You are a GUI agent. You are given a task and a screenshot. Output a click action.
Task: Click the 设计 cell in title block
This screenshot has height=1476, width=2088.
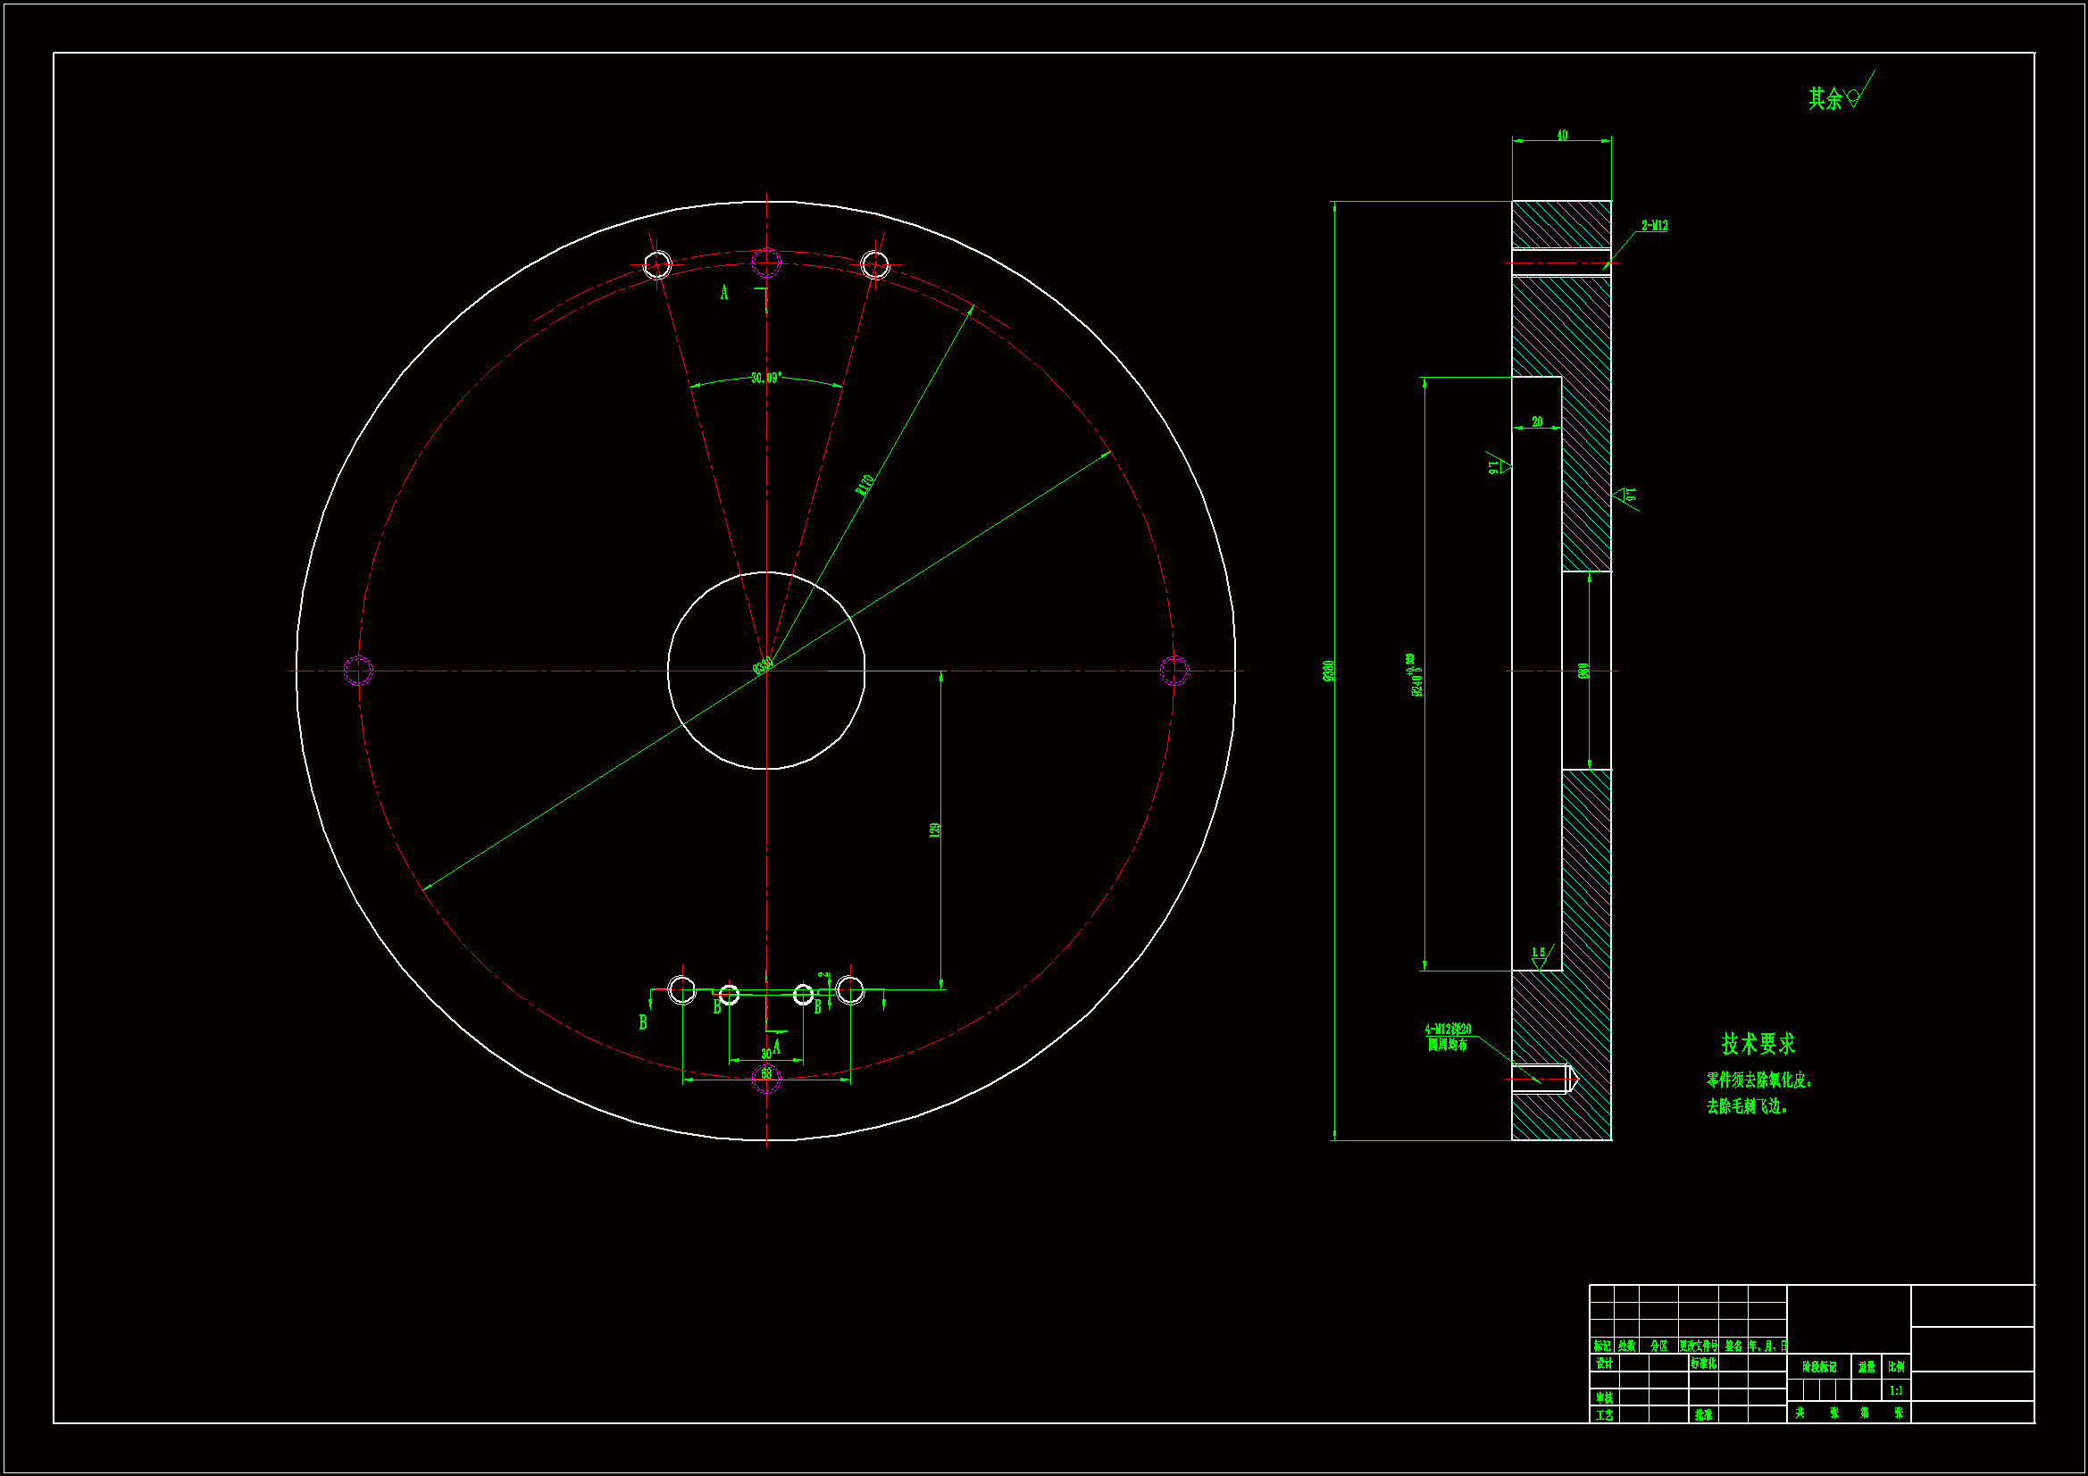(x=1603, y=1363)
